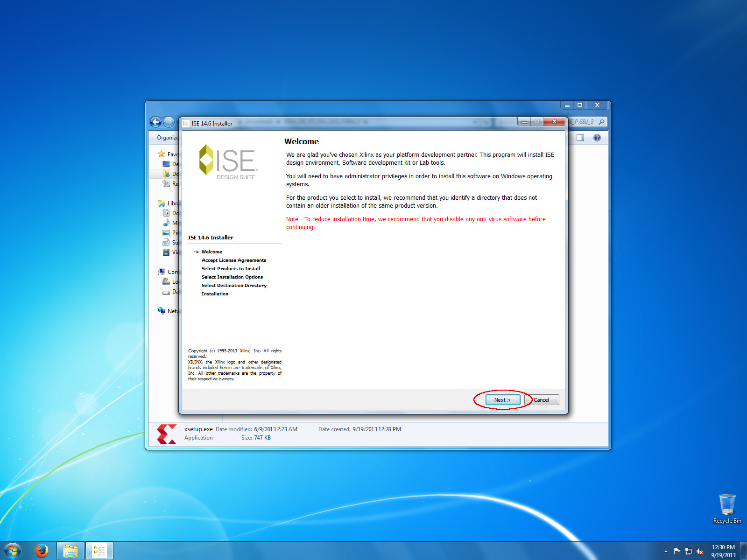Click the Back navigation arrow in Explorer
This screenshot has height=560, width=747.
coord(156,122)
